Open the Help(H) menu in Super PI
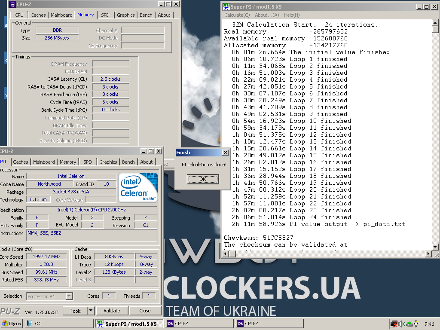 pyautogui.click(x=292, y=15)
